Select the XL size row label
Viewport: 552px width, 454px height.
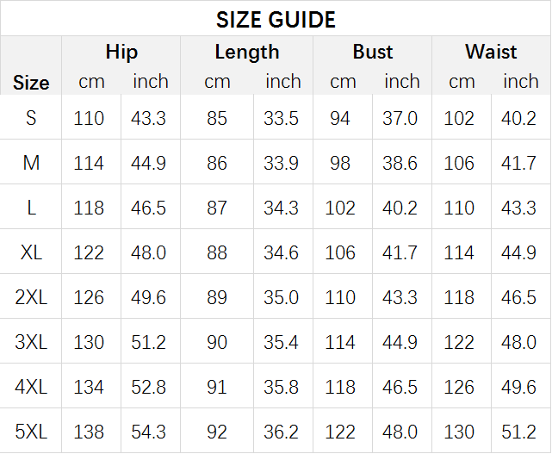(x=31, y=252)
